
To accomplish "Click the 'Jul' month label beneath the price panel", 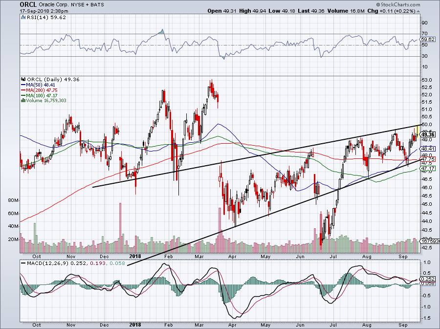I will coord(333,256).
